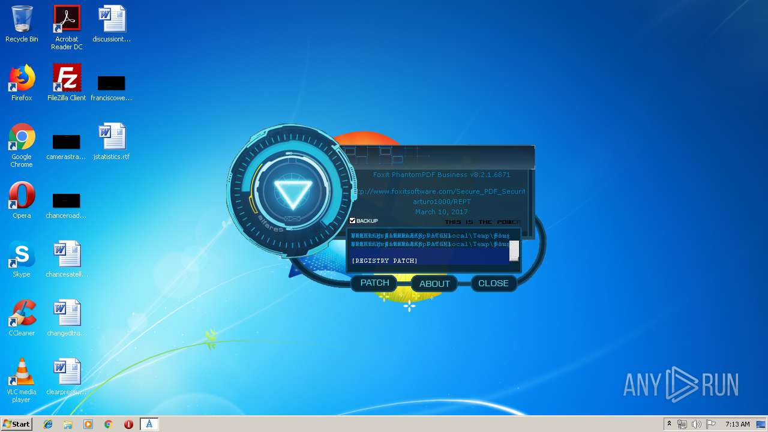The width and height of the screenshot is (768, 432).
Task: Select the clearpressur... Word document
Action: [x=67, y=377]
